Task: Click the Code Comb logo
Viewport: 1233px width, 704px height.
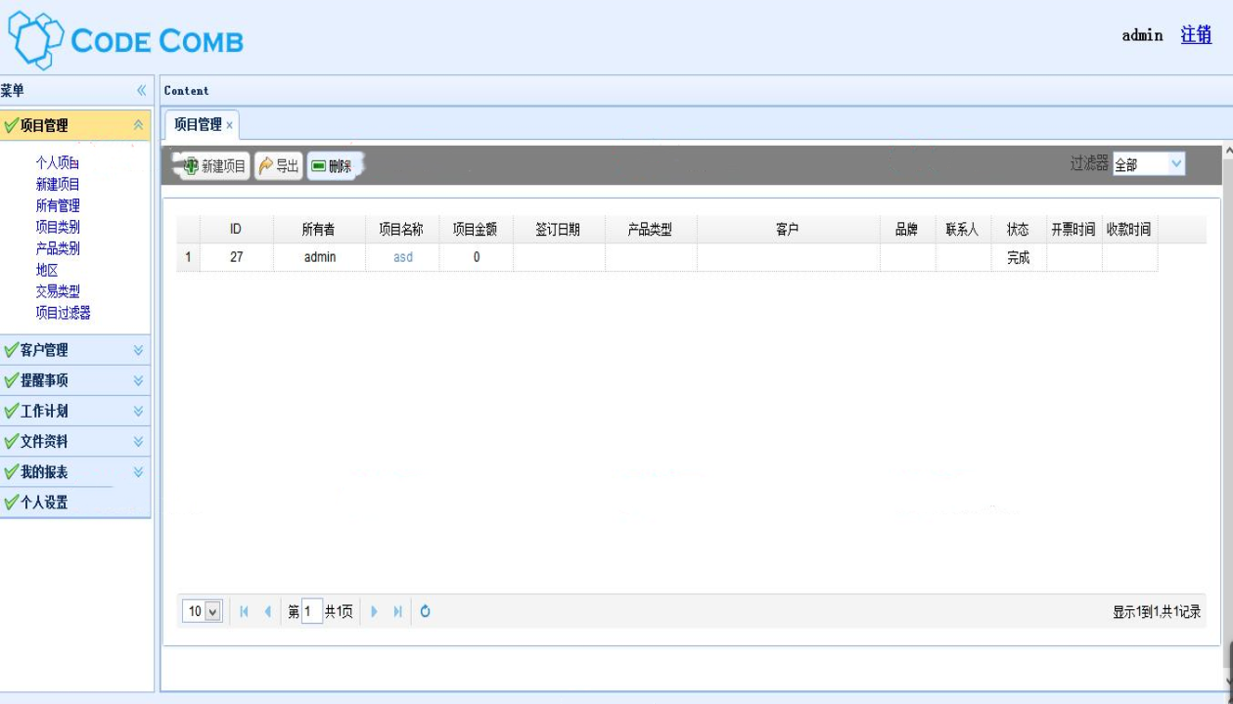Action: [x=125, y=40]
